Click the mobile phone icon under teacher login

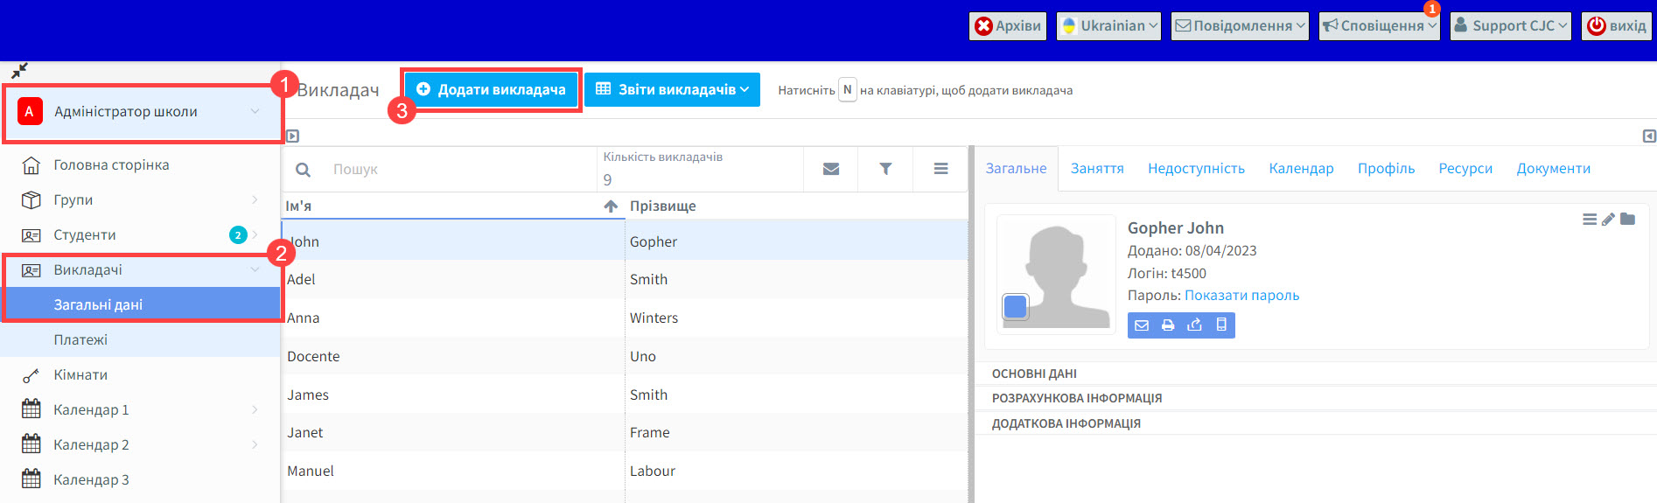1221,325
